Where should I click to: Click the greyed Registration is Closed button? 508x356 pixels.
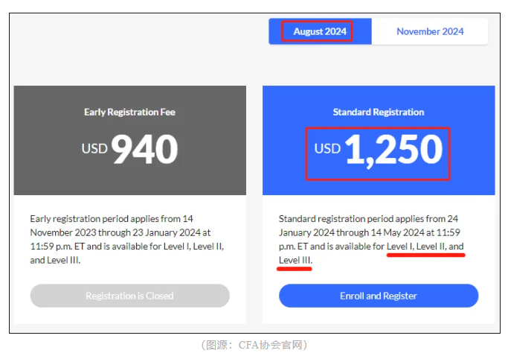[x=129, y=296]
